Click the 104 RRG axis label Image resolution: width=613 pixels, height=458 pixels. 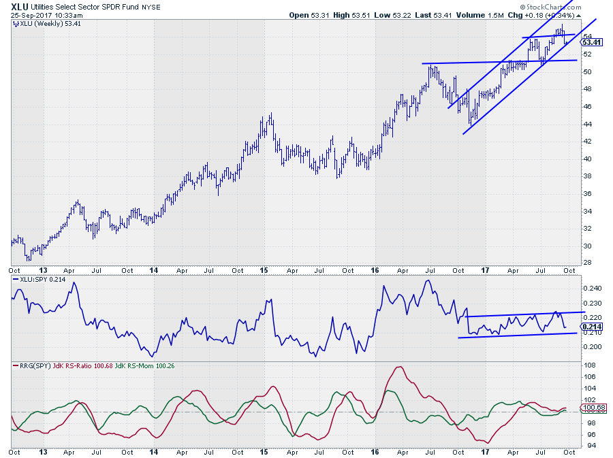point(590,389)
